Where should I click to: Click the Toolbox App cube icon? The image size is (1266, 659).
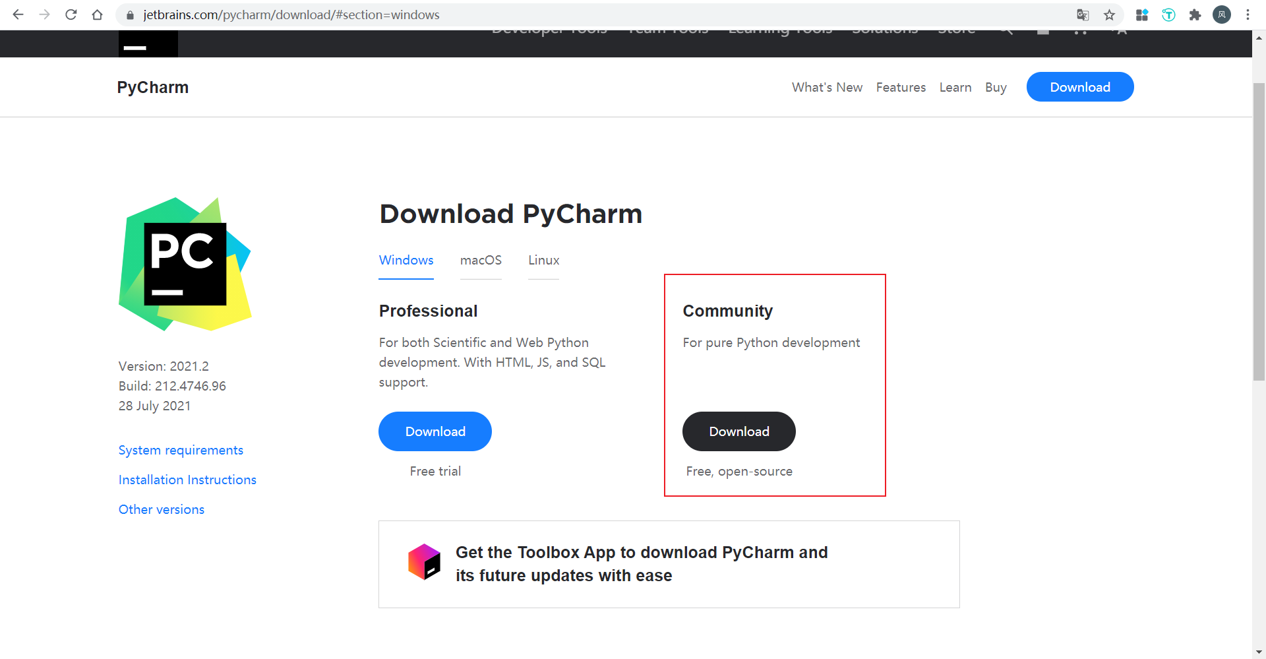424,561
